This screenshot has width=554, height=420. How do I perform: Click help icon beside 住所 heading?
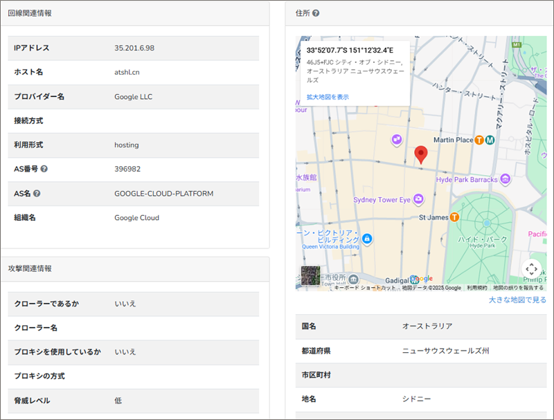(316, 13)
